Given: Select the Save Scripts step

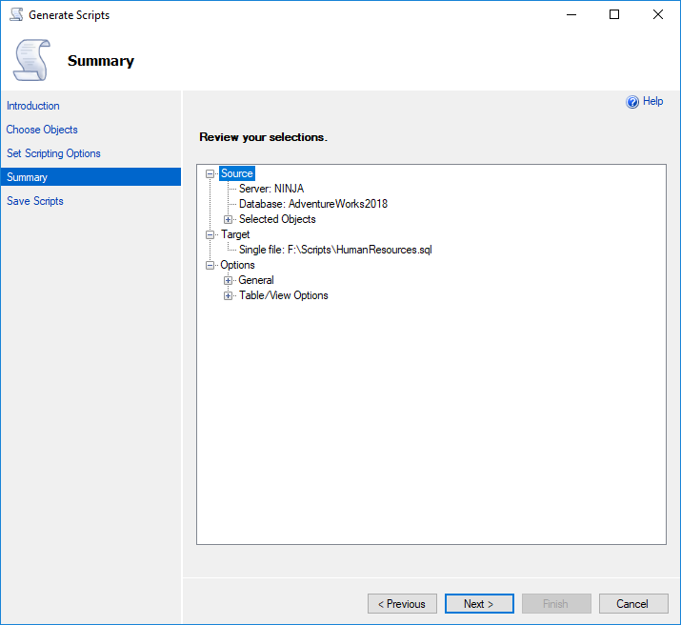Looking at the screenshot, I should click(x=35, y=201).
